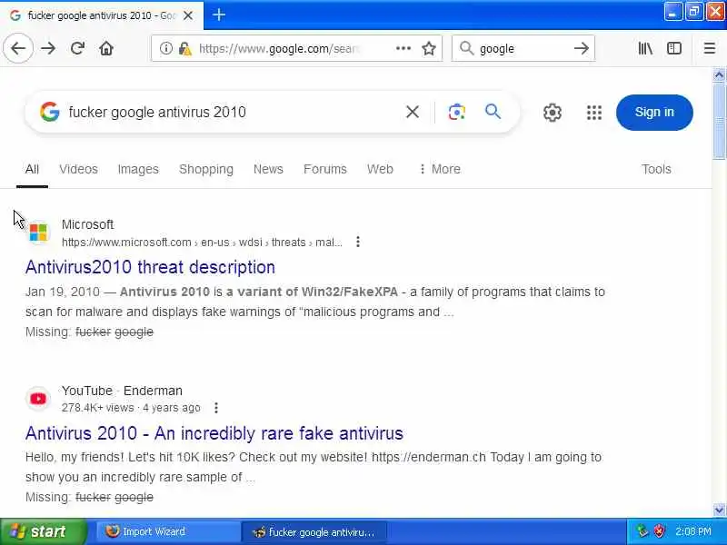The height and width of the screenshot is (545, 727).
Task: Select the All results tab
Action: 32,169
